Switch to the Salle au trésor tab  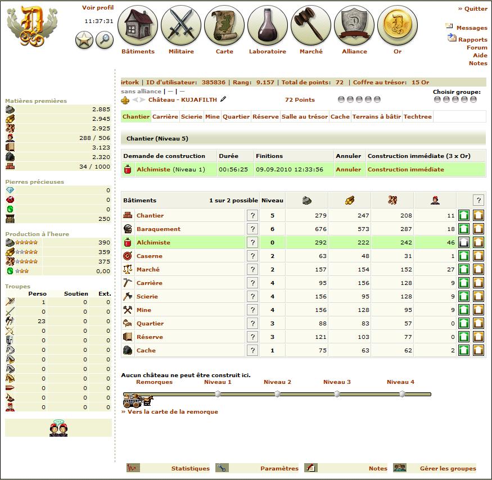pyautogui.click(x=304, y=116)
